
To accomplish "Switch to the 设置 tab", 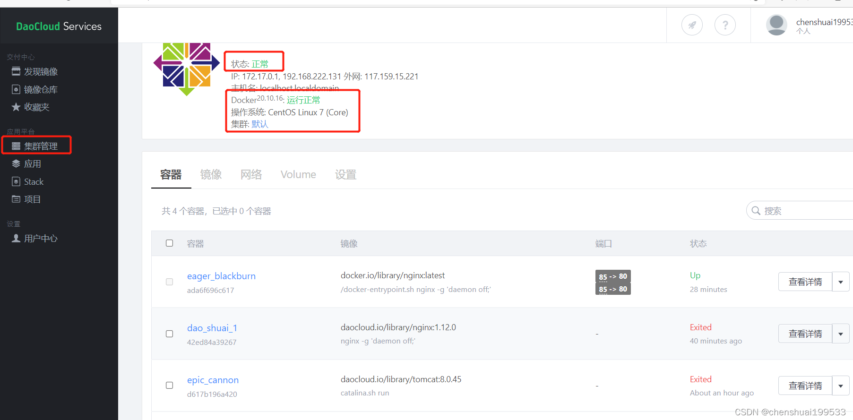I will (x=346, y=175).
